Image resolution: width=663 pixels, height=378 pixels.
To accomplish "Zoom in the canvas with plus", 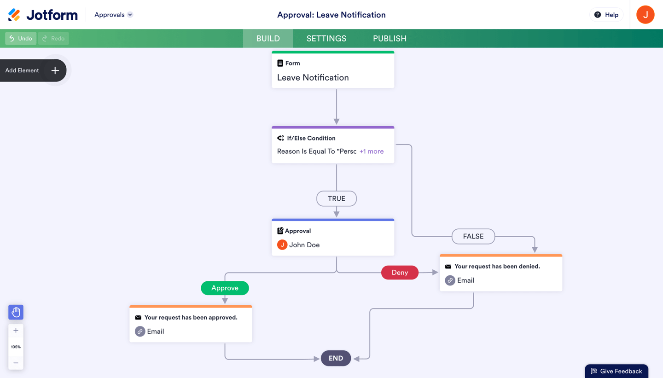I will pyautogui.click(x=16, y=331).
